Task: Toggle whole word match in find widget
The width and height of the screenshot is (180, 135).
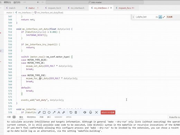Action: click(160, 17)
